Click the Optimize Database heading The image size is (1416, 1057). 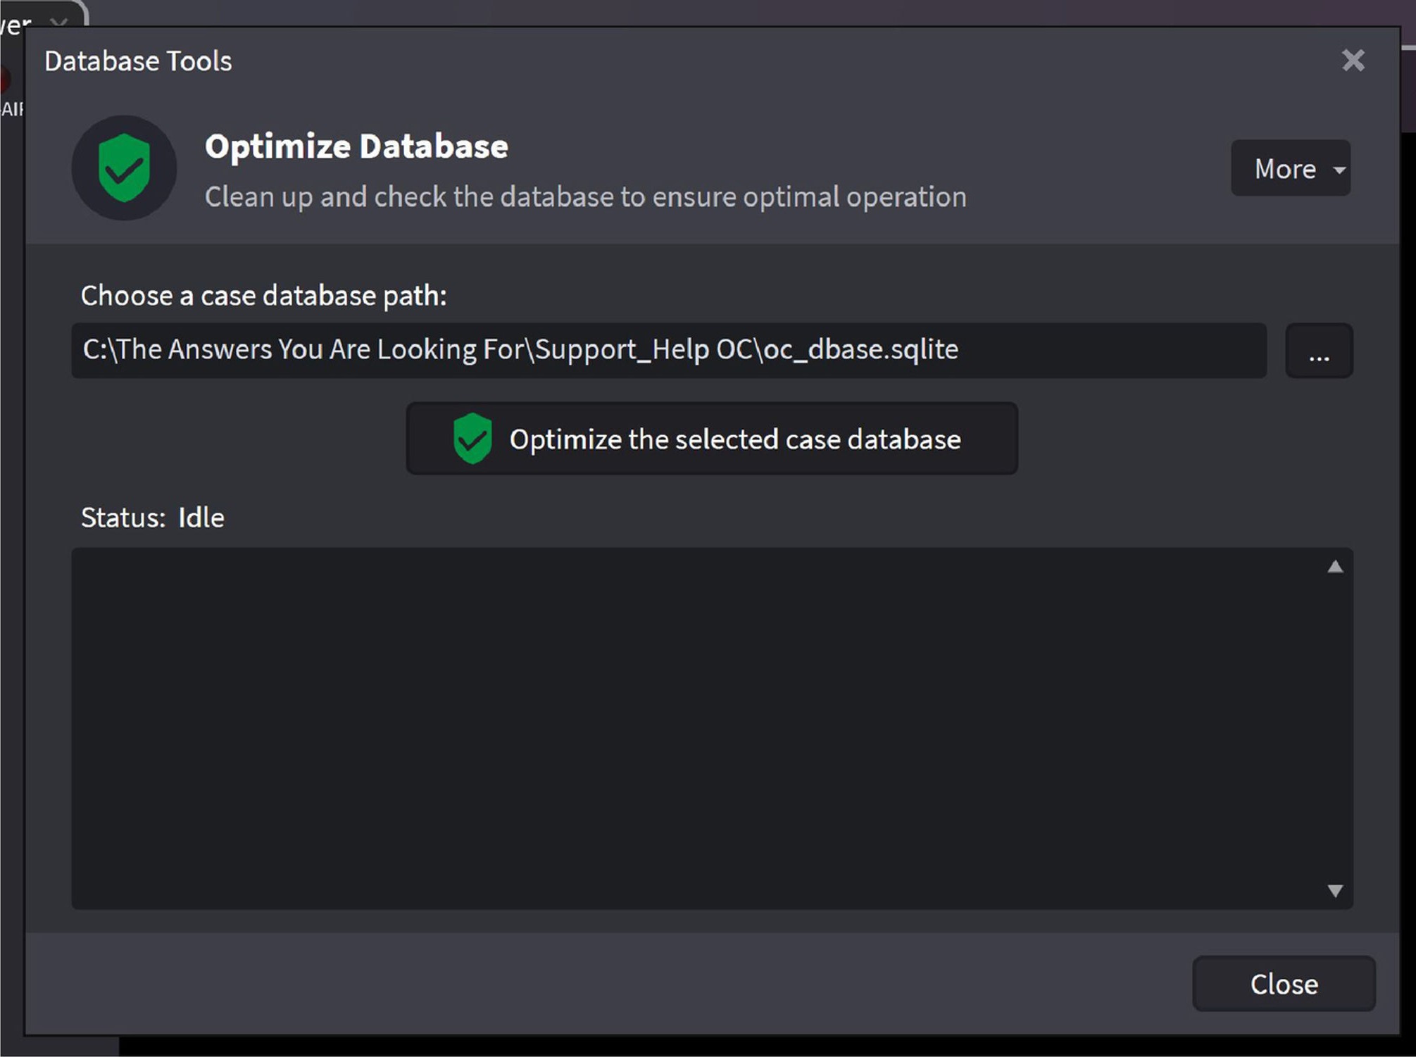356,146
